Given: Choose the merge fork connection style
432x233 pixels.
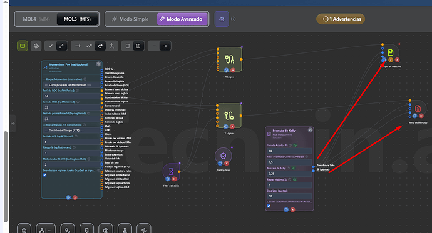Looking at the screenshot, I should click(111, 46).
